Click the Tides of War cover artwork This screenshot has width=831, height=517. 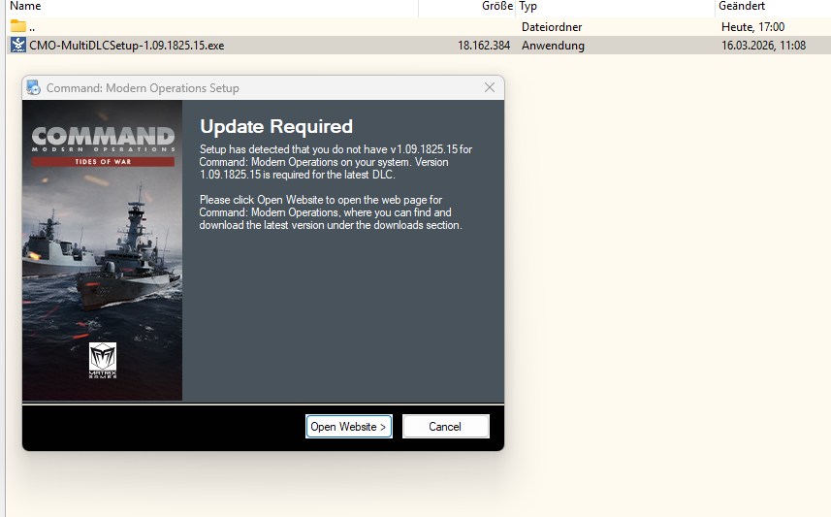(102, 250)
